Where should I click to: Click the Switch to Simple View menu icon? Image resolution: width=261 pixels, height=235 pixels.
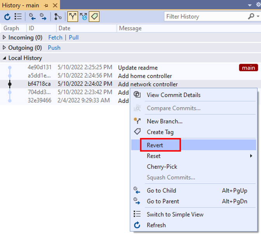[137, 214]
